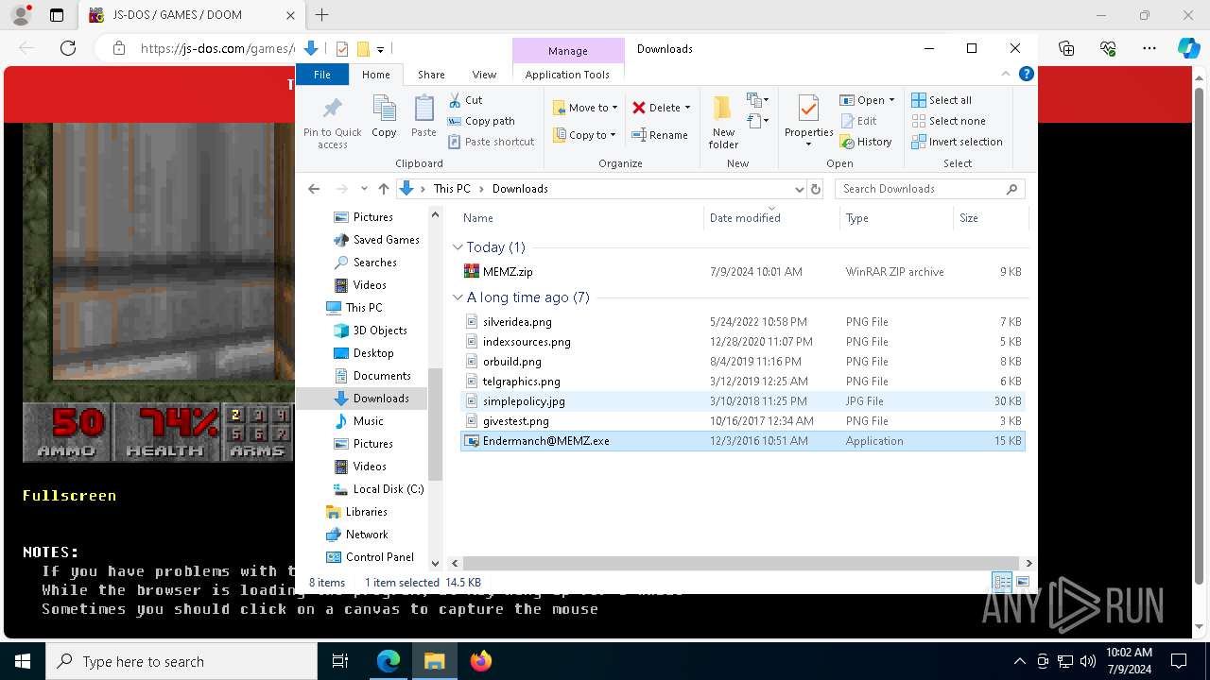Image resolution: width=1210 pixels, height=680 pixels.
Task: Click the Cut scissors button
Action: [x=465, y=100]
